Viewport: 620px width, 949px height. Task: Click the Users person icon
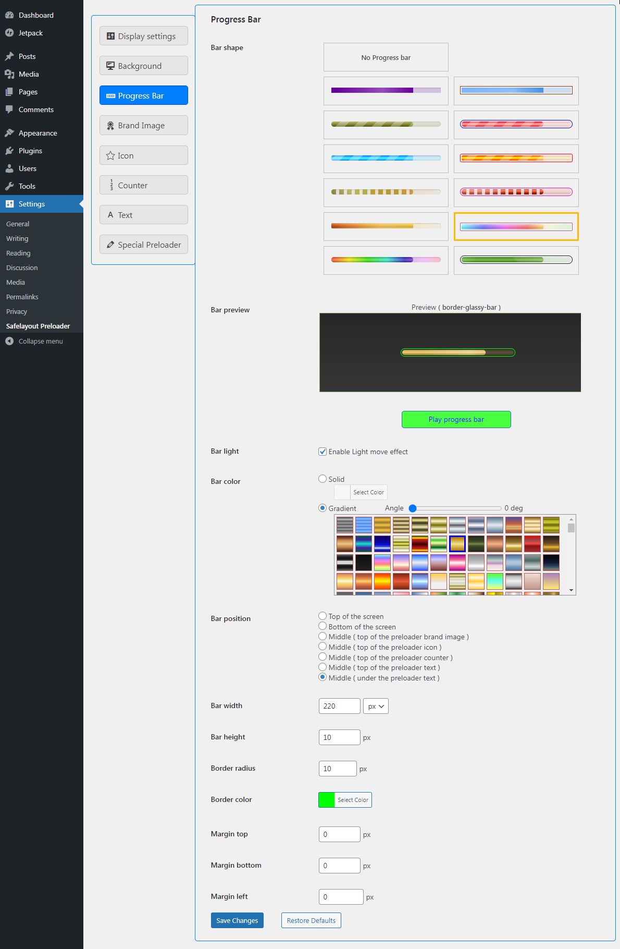coord(9,168)
